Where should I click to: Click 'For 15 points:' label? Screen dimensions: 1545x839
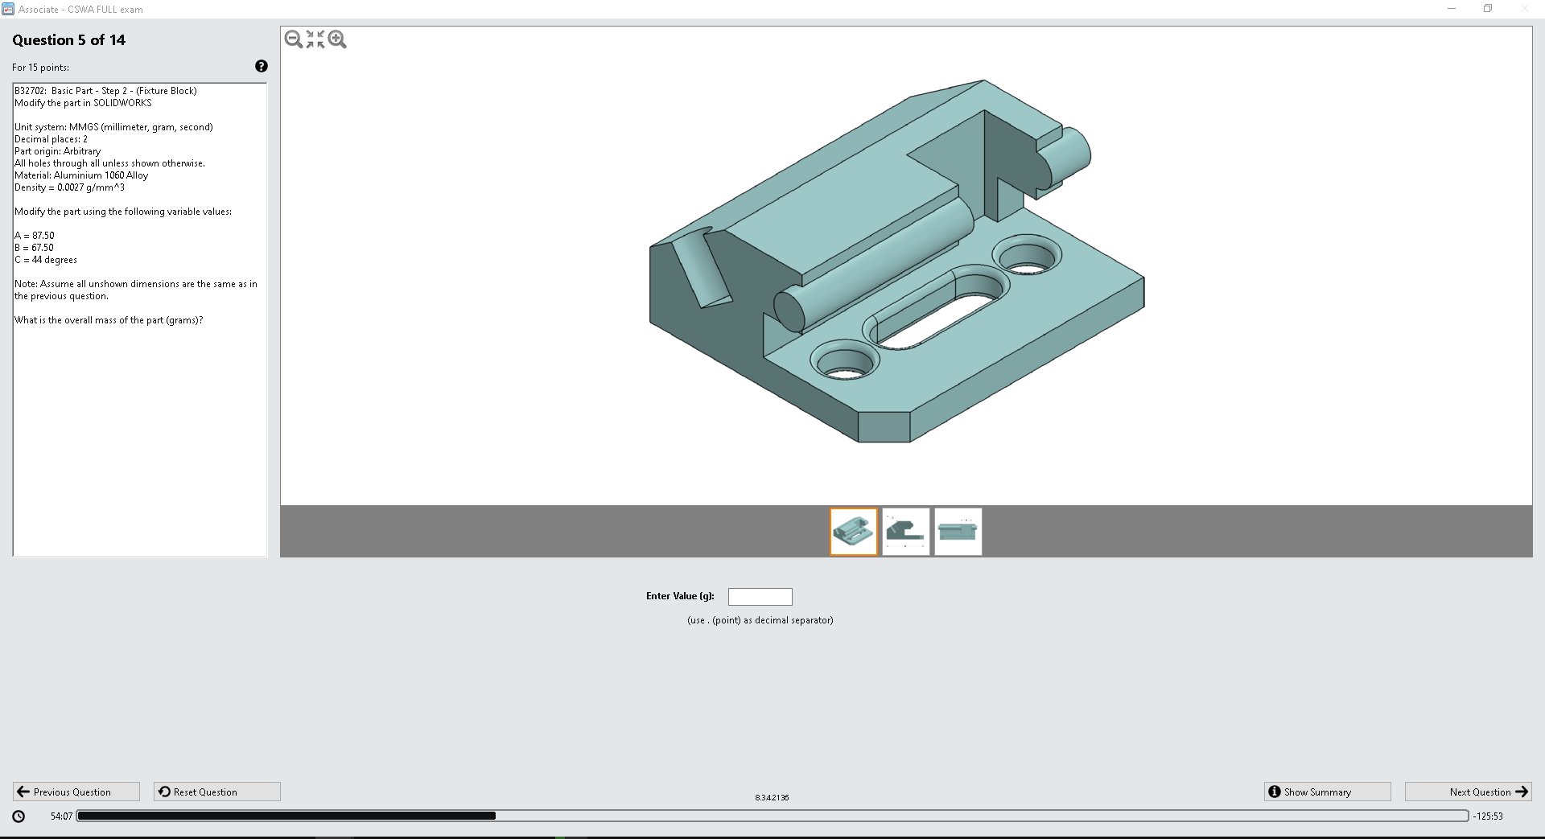point(41,68)
